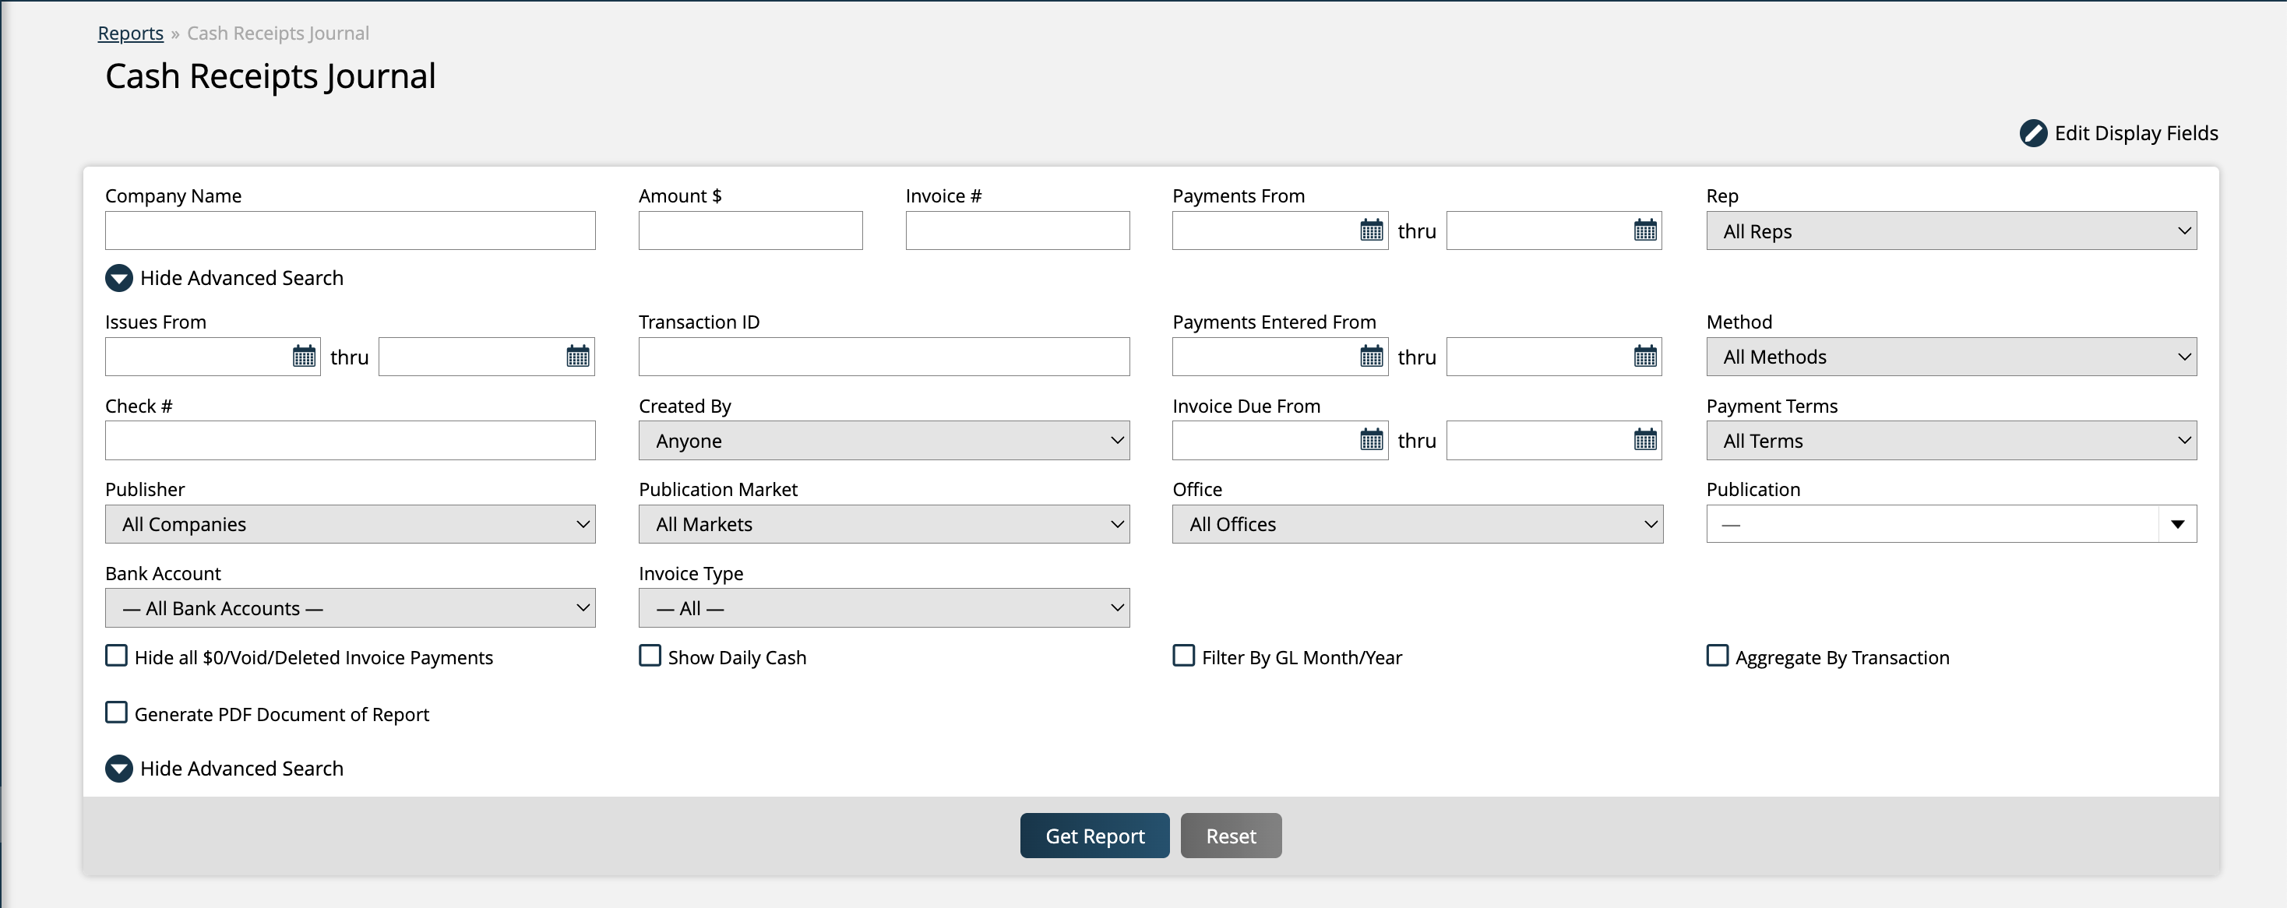Open Payments From end date calendar icon
This screenshot has width=2287, height=908.
[1644, 231]
